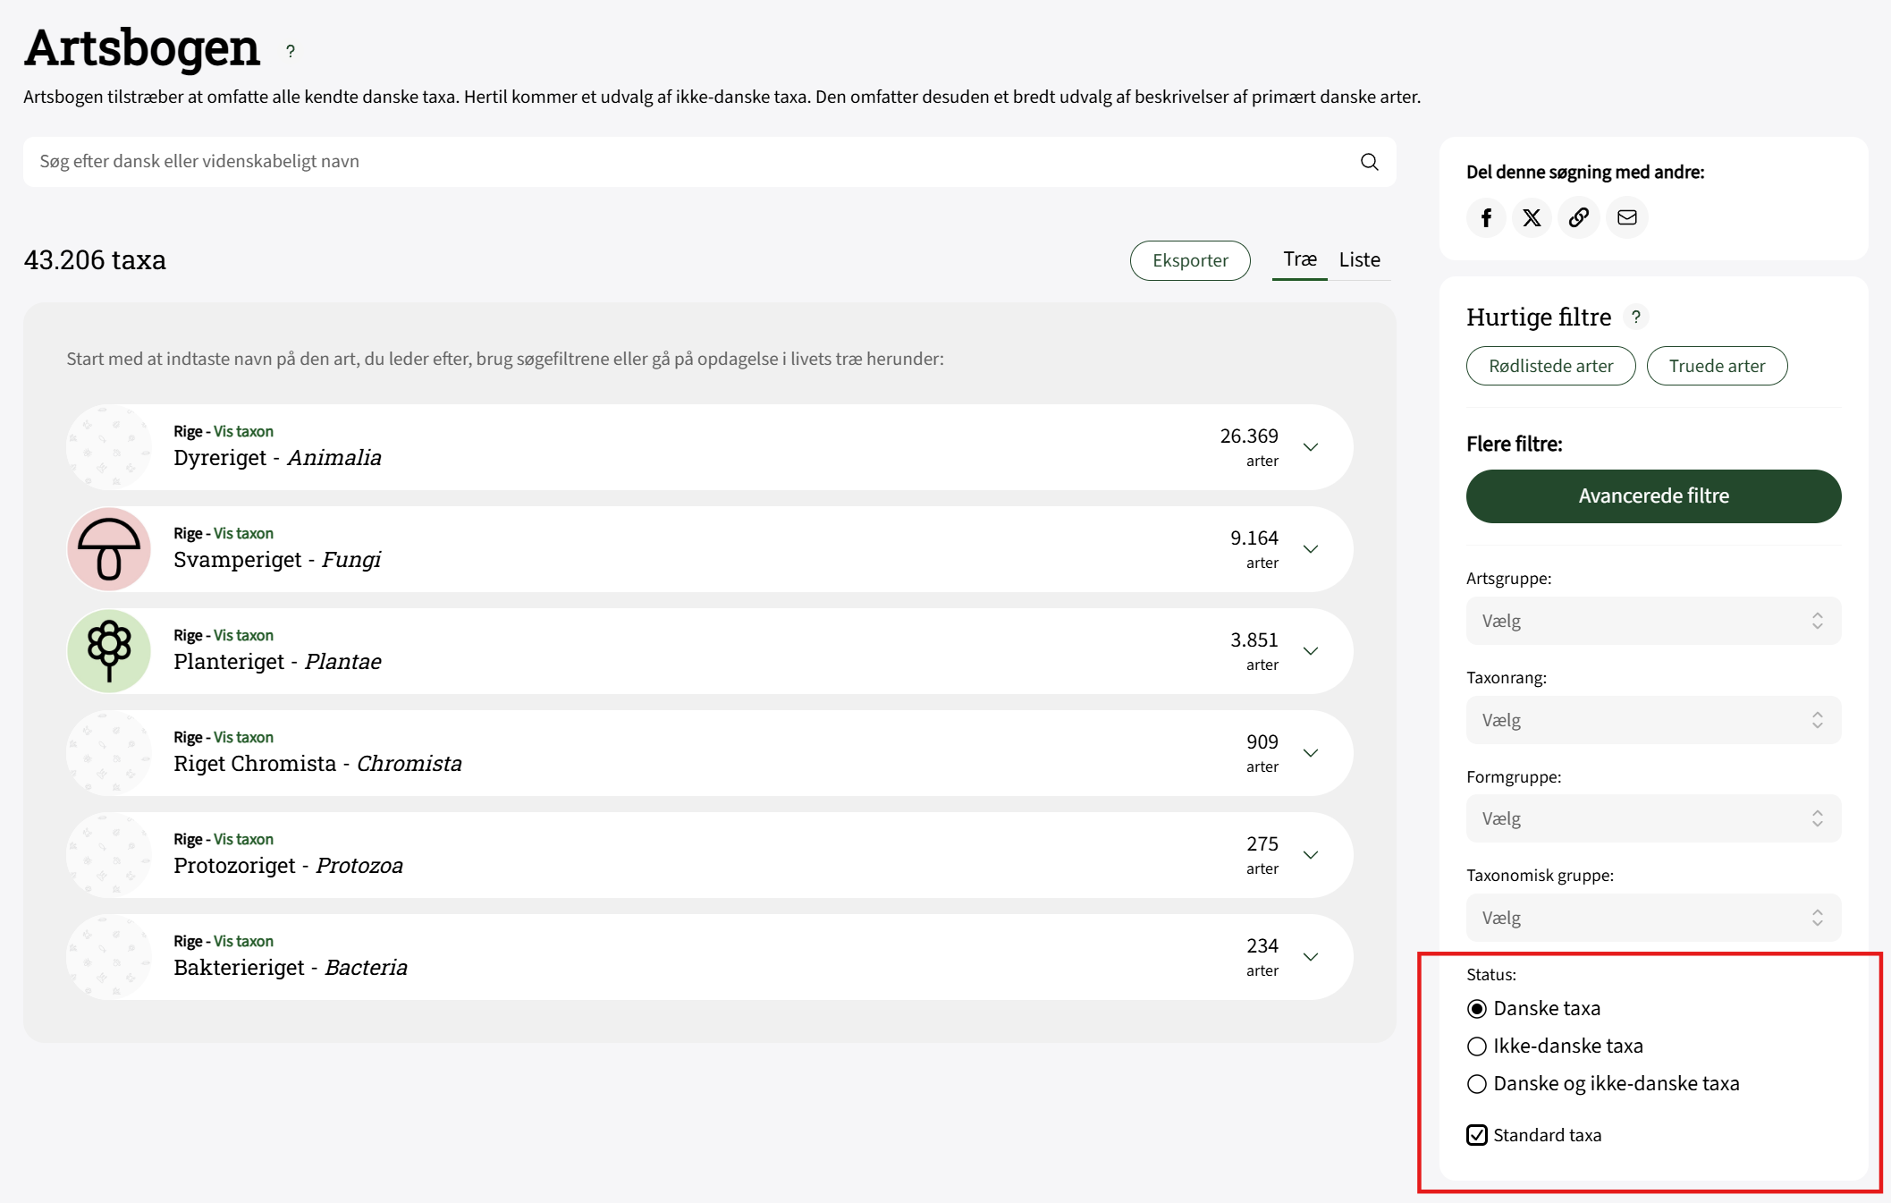Apply the Rødlistede arter quick filter
The image size is (1891, 1203).
tap(1550, 366)
